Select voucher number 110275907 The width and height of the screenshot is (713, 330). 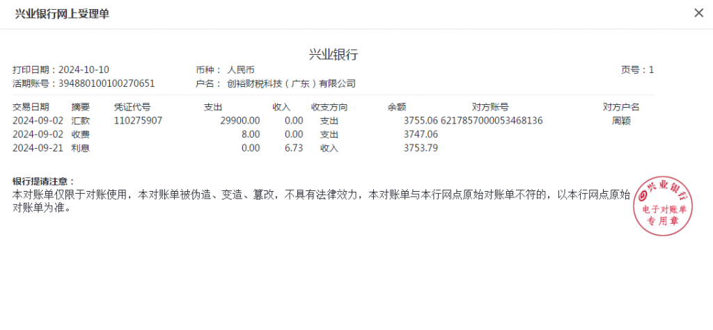tap(138, 121)
